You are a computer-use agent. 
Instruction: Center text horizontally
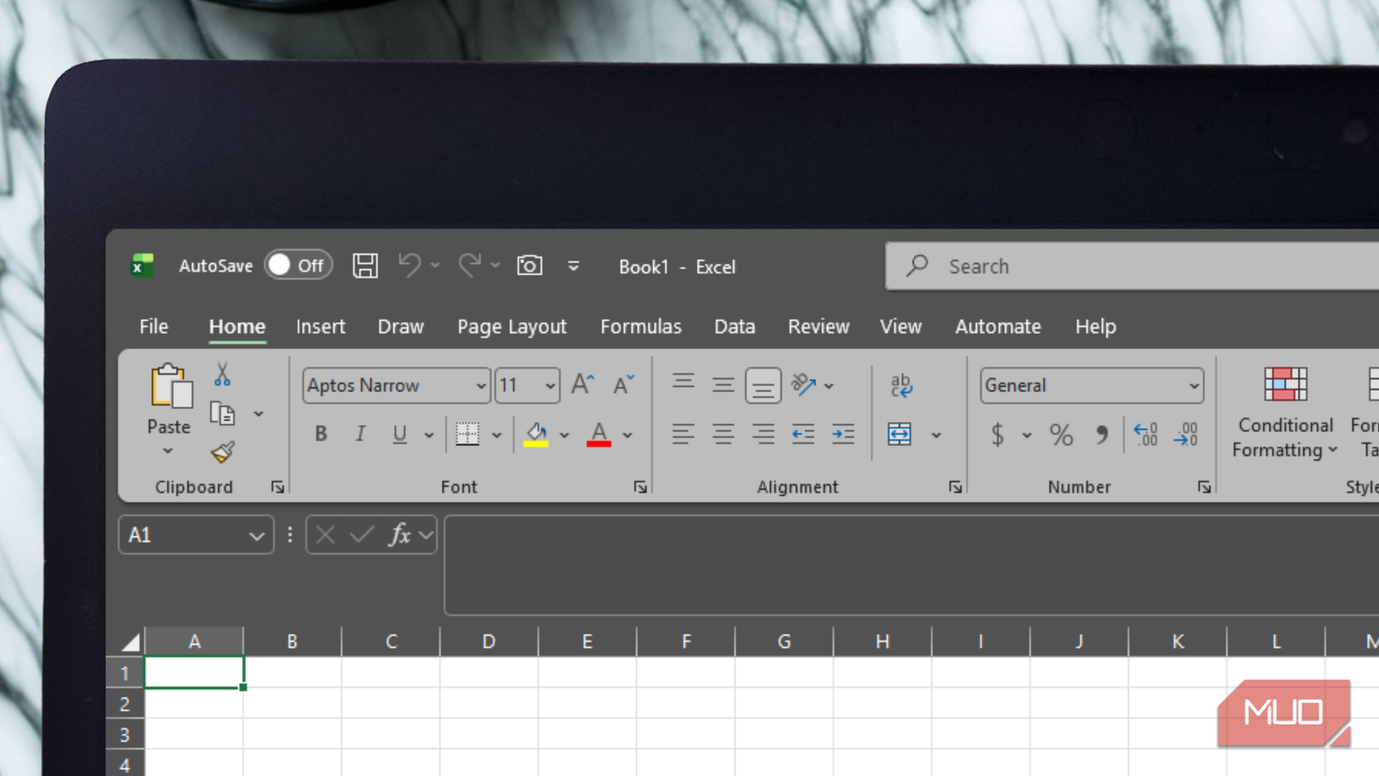coord(723,434)
